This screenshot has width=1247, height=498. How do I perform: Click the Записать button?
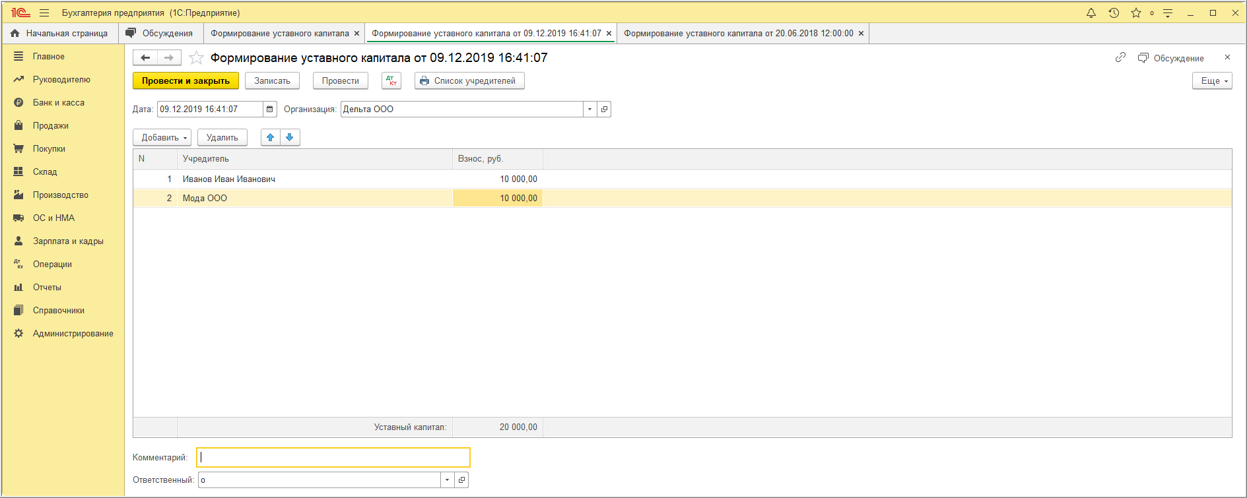click(272, 81)
